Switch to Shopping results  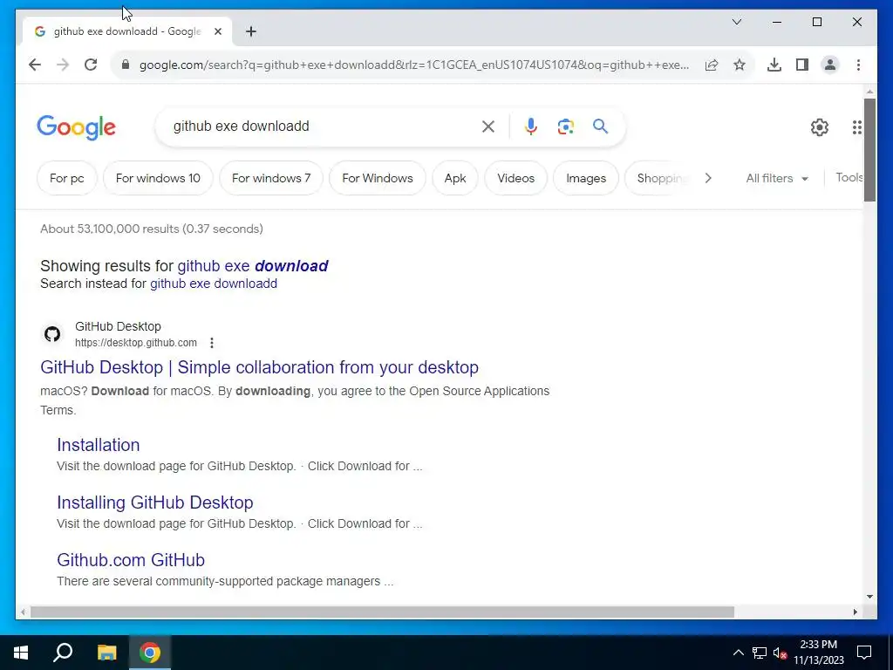659,178
